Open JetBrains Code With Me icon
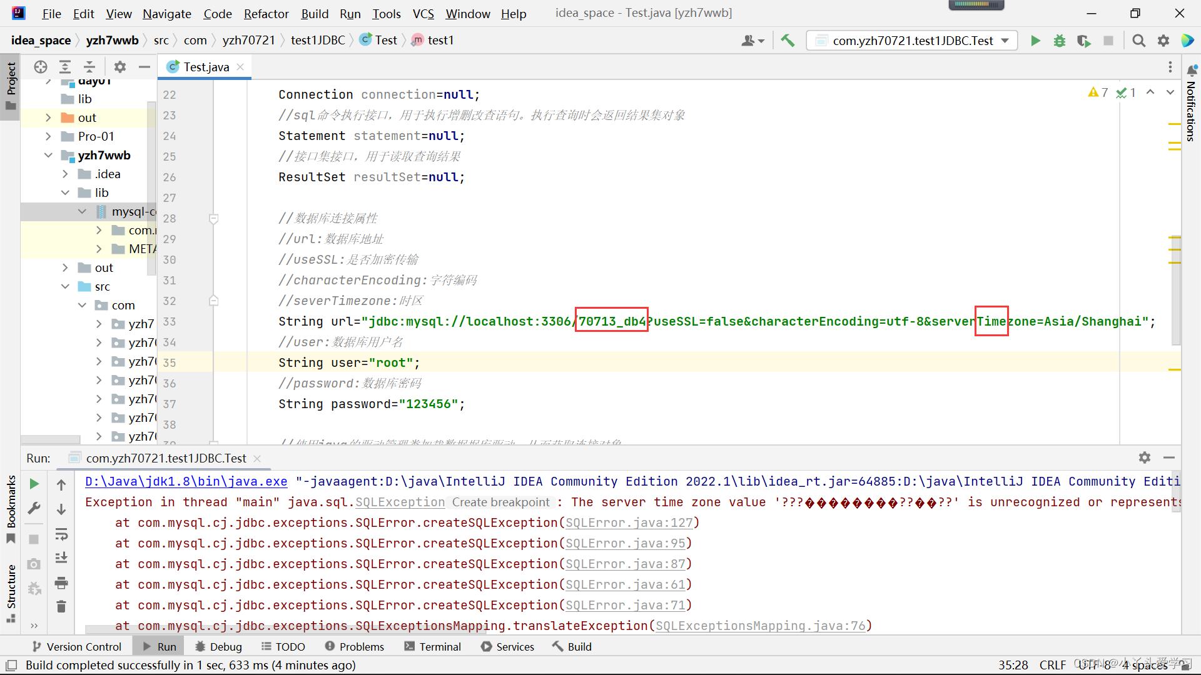The height and width of the screenshot is (675, 1201). [x=1187, y=41]
